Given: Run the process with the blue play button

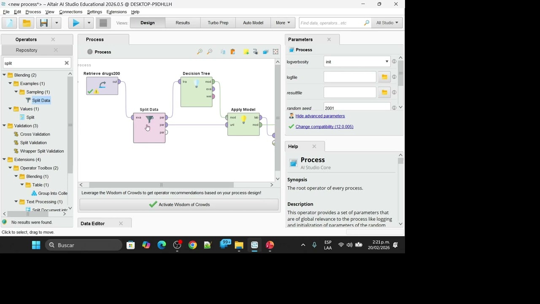Looking at the screenshot, I should point(76,23).
